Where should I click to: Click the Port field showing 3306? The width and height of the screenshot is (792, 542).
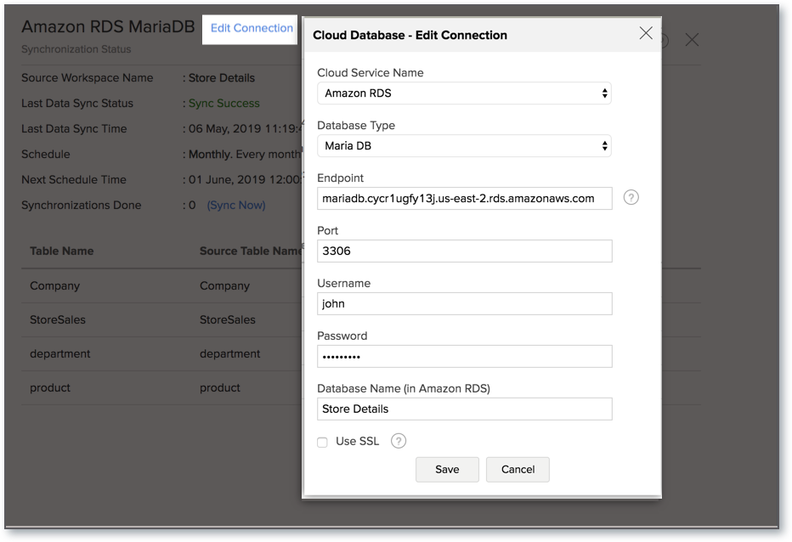[464, 251]
